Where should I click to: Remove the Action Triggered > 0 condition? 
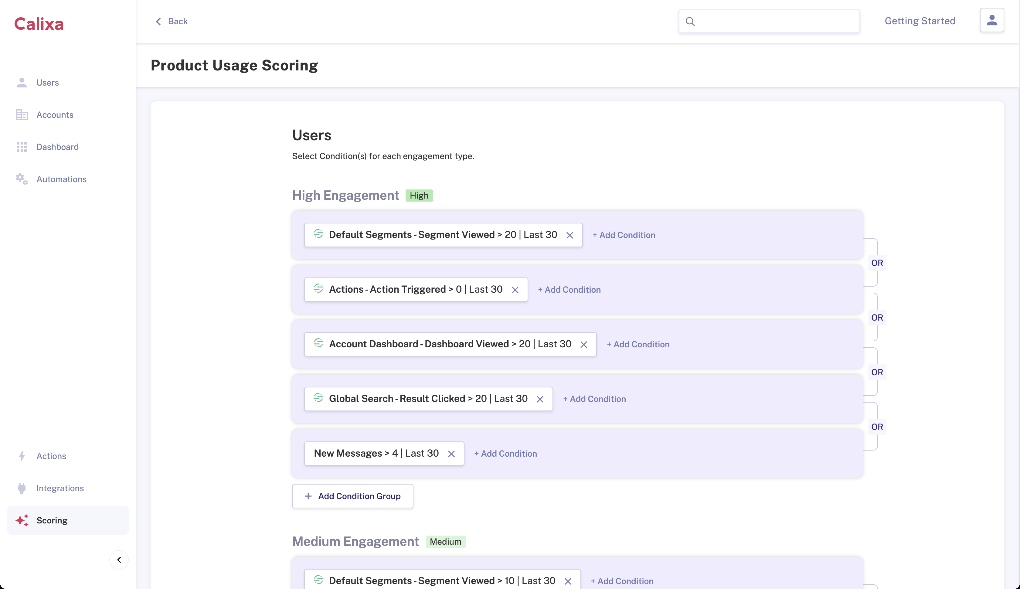(515, 290)
